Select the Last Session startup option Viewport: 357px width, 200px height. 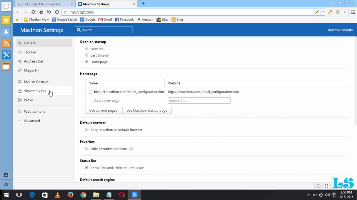tap(87, 55)
